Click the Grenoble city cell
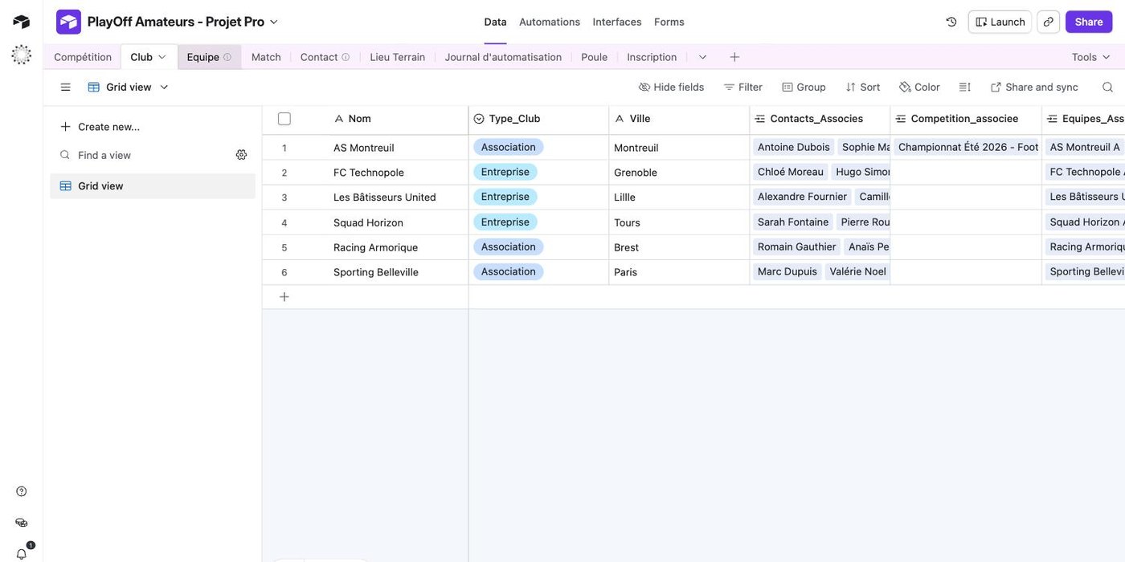 point(679,173)
